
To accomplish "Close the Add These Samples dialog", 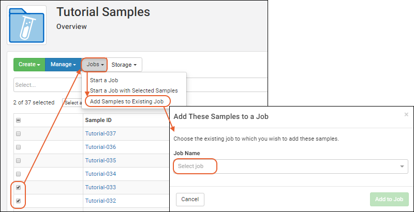I will (x=406, y=115).
